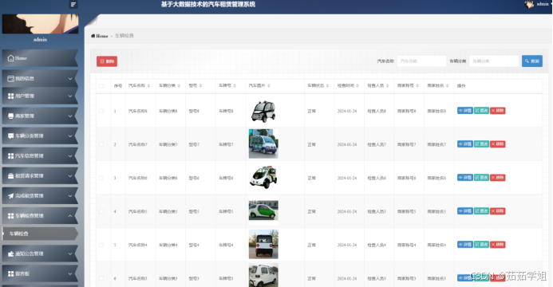Image resolution: width=553 pixels, height=287 pixels.
Task: Sort table by 检查人员 column arrows
Action: pyautogui.click(x=387, y=86)
